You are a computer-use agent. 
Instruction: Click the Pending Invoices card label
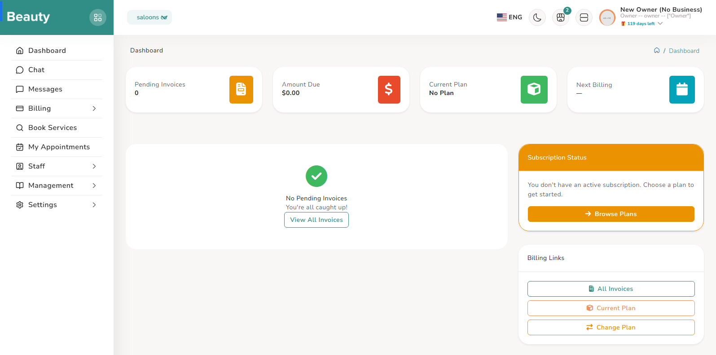(x=160, y=84)
